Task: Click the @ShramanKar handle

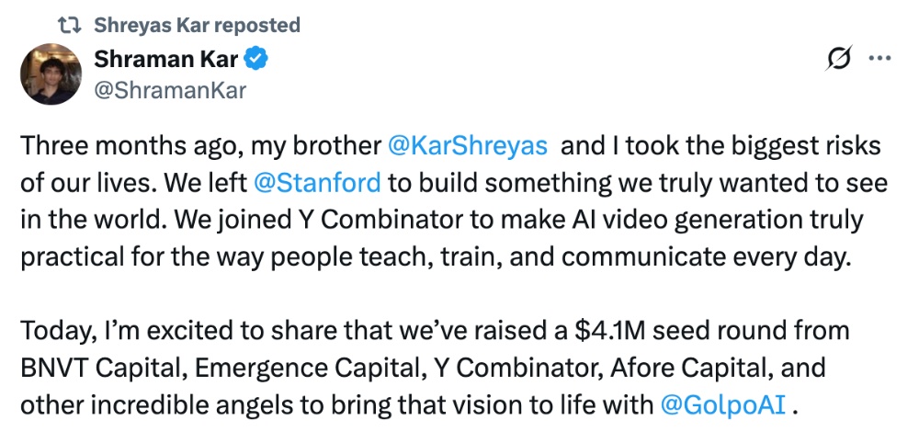Action: (x=170, y=88)
